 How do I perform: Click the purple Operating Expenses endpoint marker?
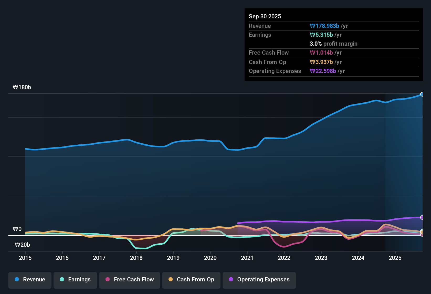pyautogui.click(x=422, y=217)
